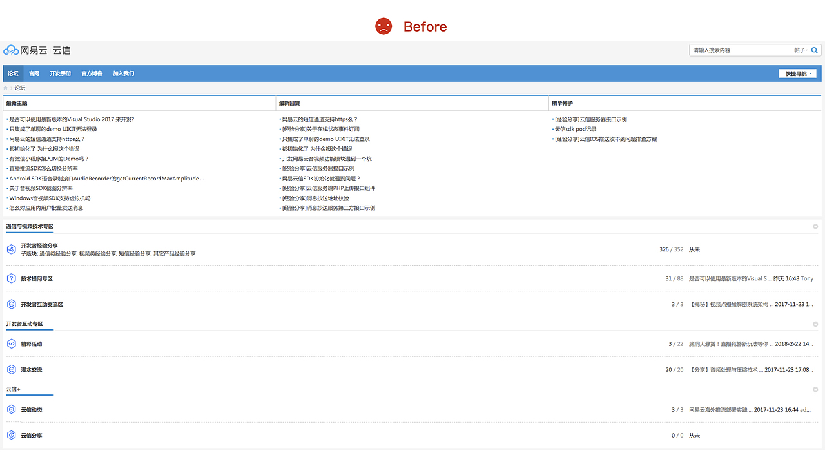The image size is (825, 464).
Task: Click the 最新主题 column header
Action: point(17,103)
